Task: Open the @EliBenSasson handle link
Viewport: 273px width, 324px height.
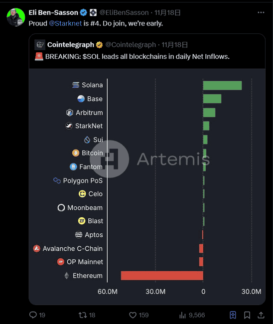Action: click(x=124, y=12)
